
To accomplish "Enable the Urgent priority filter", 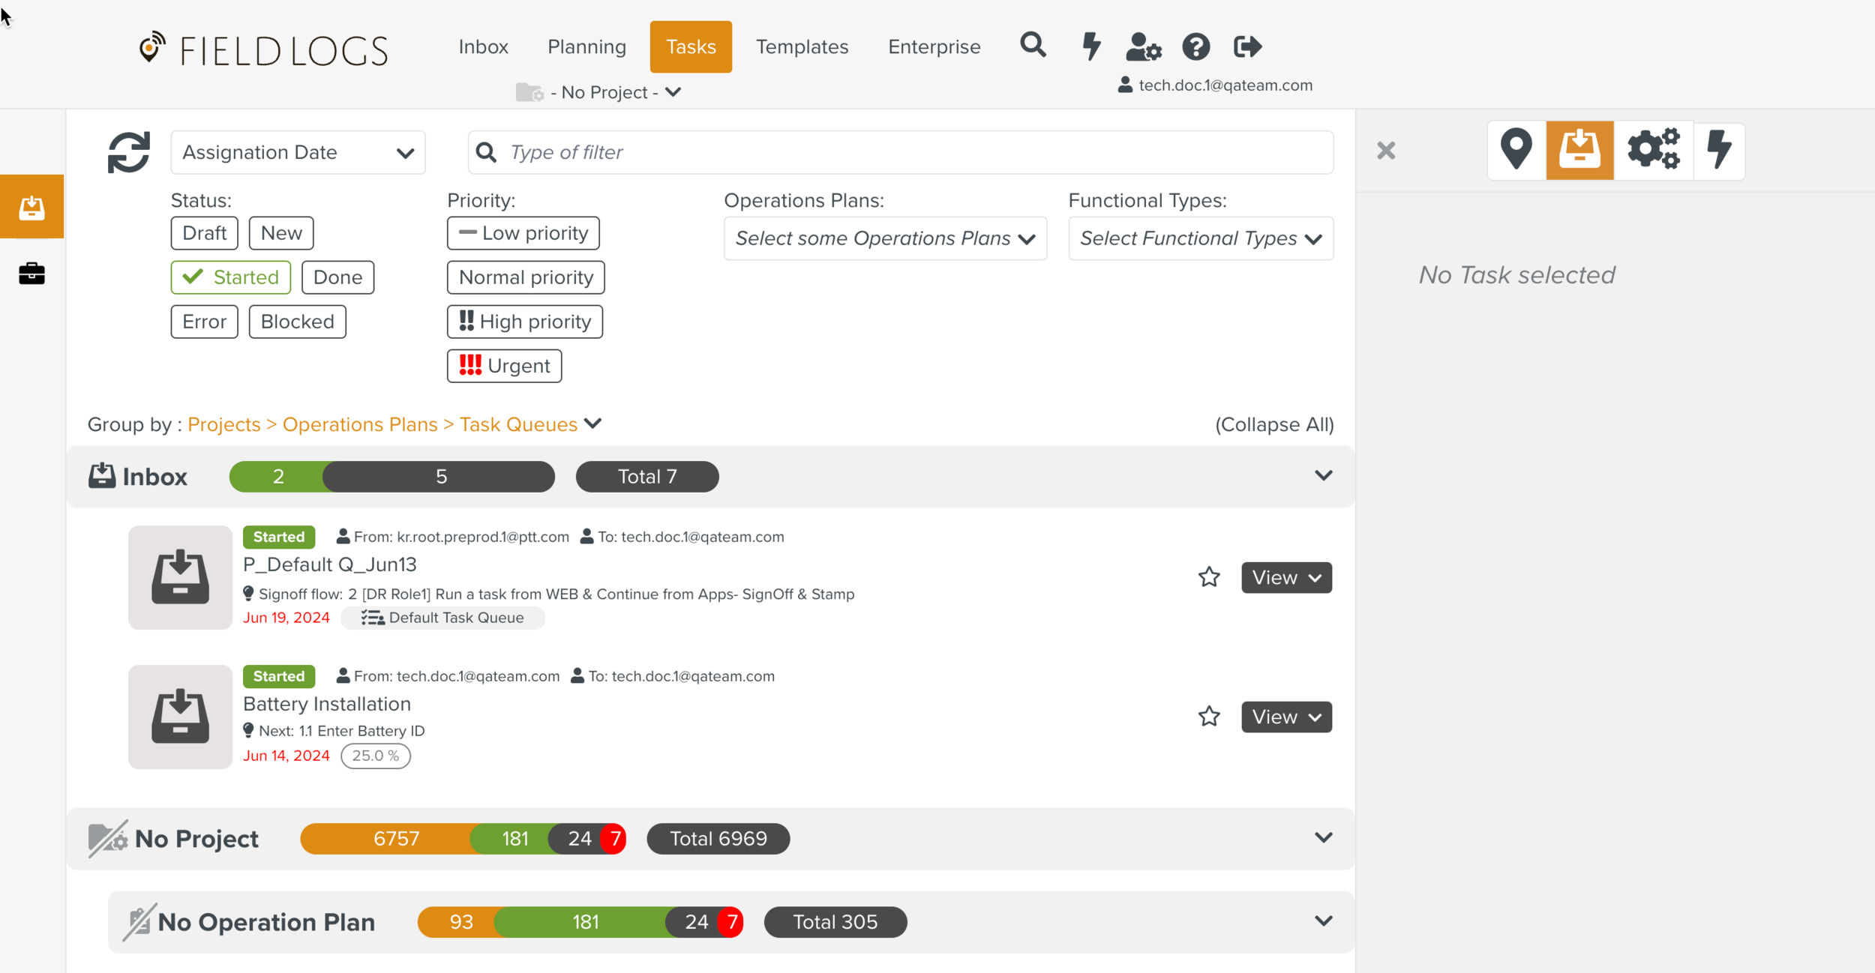I will (504, 366).
